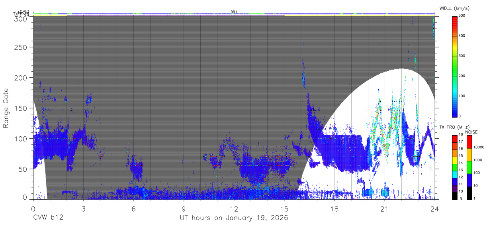
Task: Click the '250' tick on the Range Gate axis
Action: point(20,47)
